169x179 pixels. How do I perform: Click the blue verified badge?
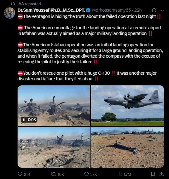tap(88, 10)
